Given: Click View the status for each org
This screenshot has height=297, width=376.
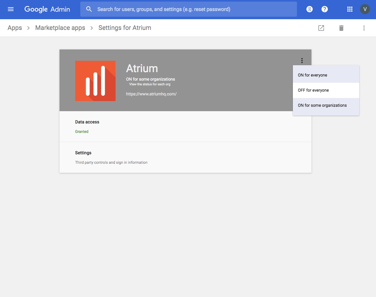Looking at the screenshot, I should [150, 84].
